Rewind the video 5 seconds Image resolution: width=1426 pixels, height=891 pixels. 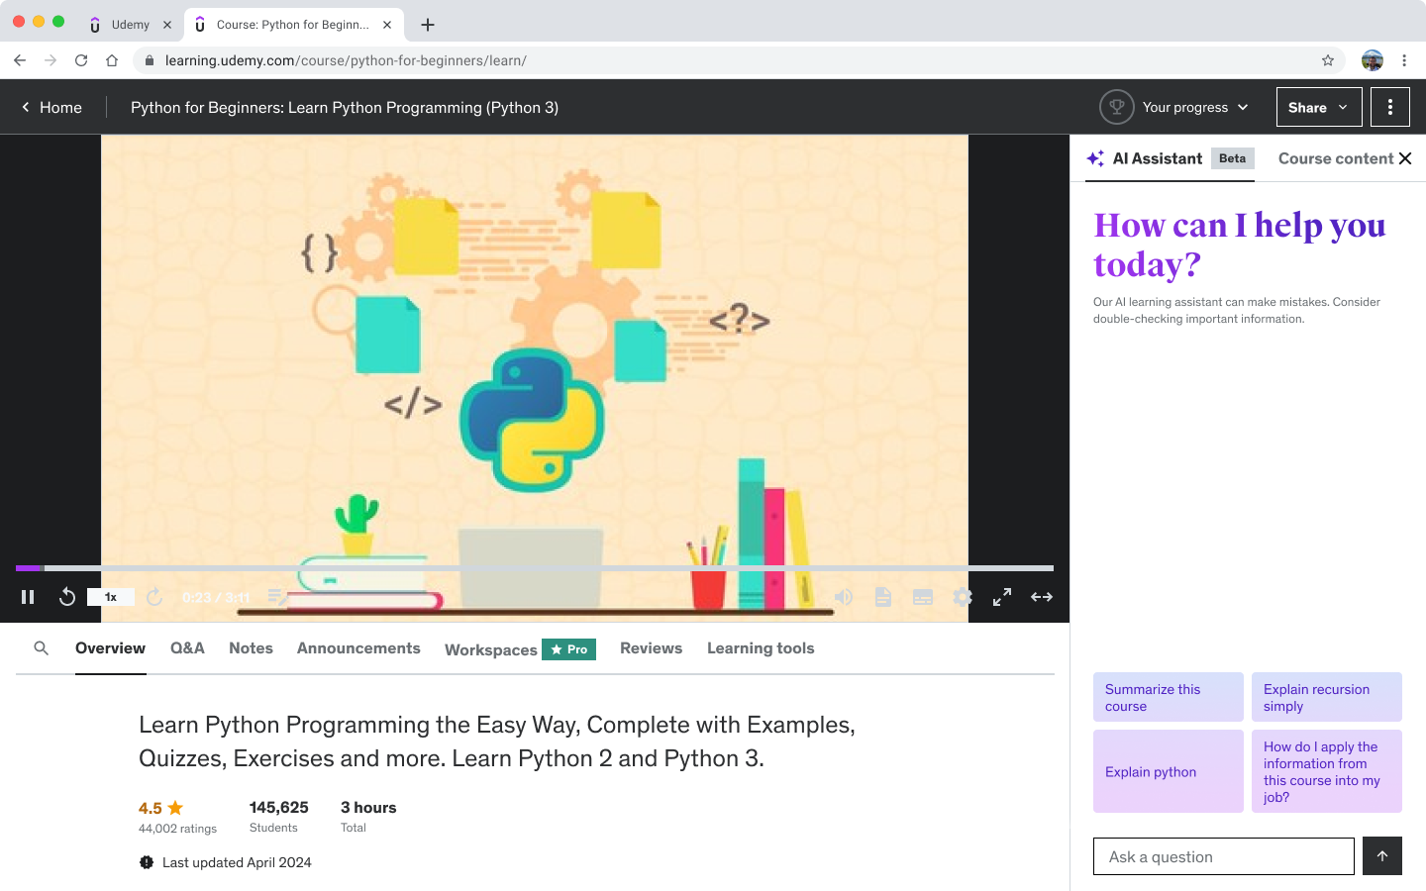[67, 596]
